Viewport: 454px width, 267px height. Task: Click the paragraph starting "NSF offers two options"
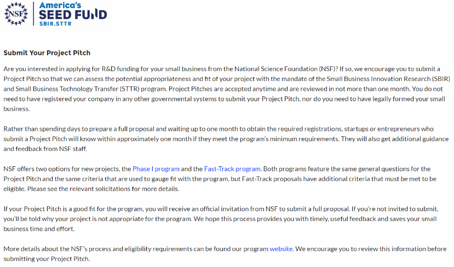pos(219,178)
